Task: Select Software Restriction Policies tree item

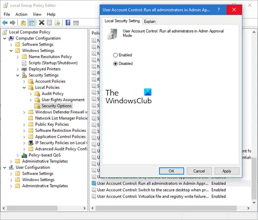Action: (60, 130)
